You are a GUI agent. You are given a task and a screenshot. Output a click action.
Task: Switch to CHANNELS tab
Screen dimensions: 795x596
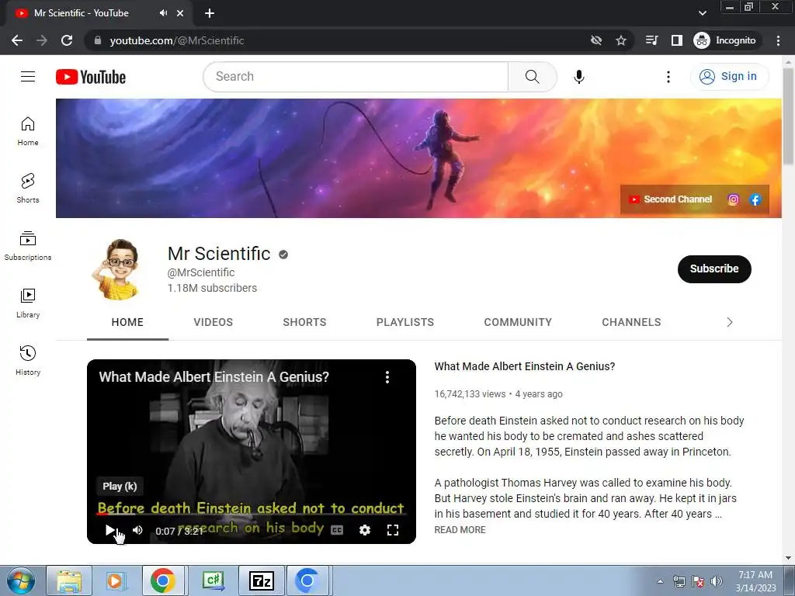pyautogui.click(x=631, y=322)
